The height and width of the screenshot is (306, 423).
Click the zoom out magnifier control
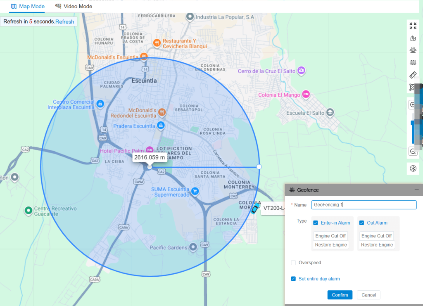[413, 151]
